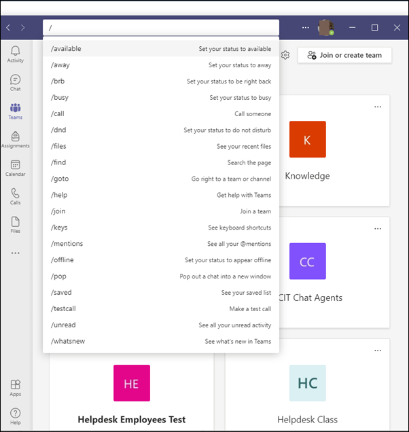Go back with the left arrow
The image size is (409, 432).
8,28
